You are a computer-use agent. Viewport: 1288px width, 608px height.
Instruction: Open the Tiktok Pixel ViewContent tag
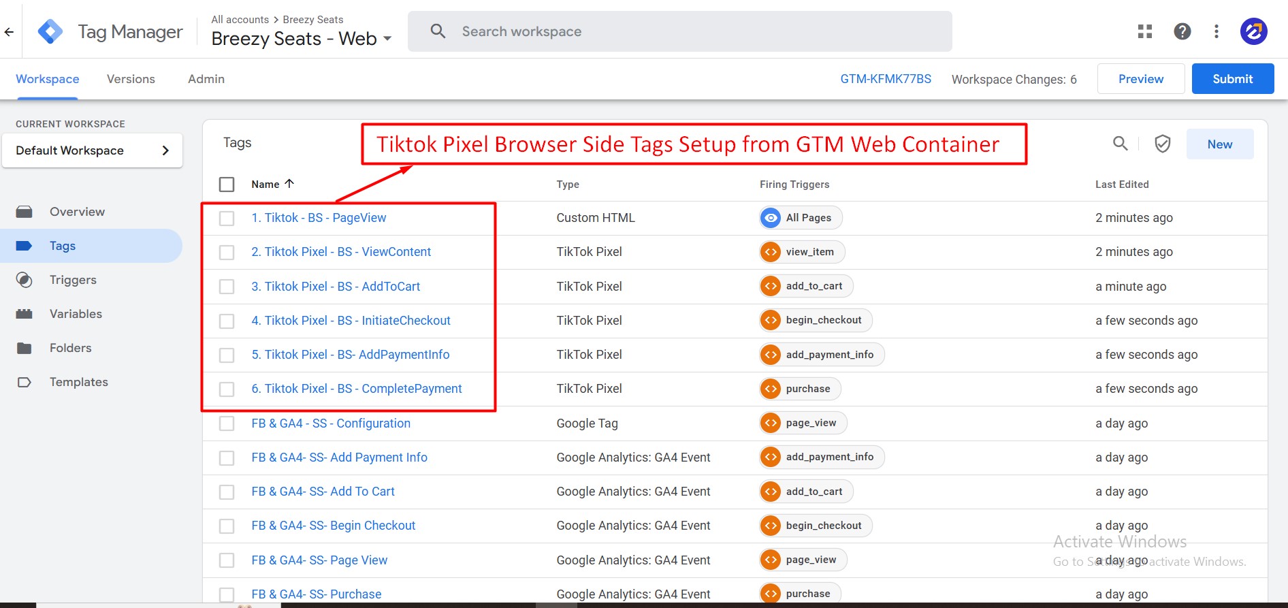point(341,252)
